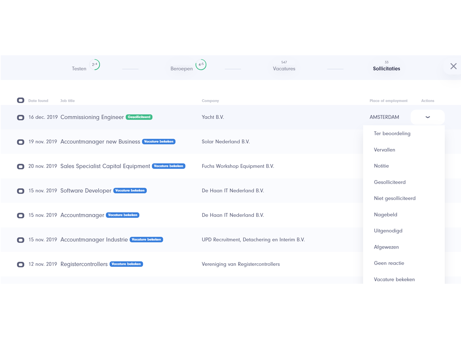This screenshot has height=339, width=461.
Task: Click the green Gesolliciteerd status badge
Action: point(139,117)
